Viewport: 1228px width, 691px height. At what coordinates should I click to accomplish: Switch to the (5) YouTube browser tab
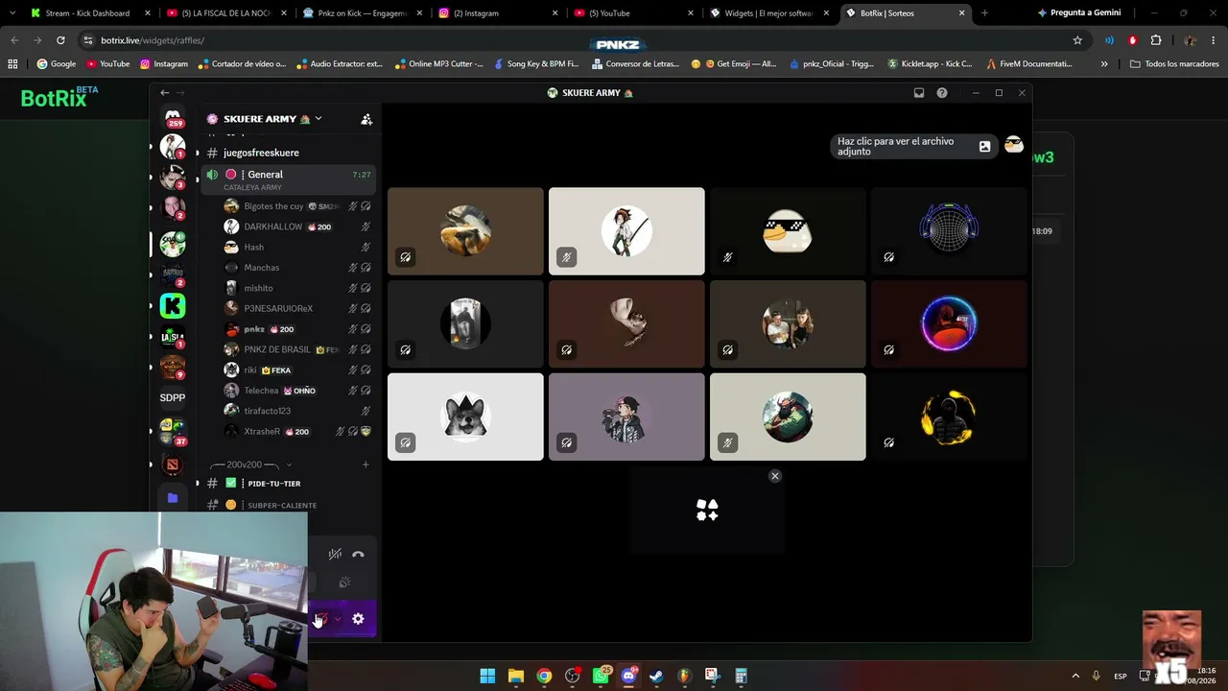635,13
